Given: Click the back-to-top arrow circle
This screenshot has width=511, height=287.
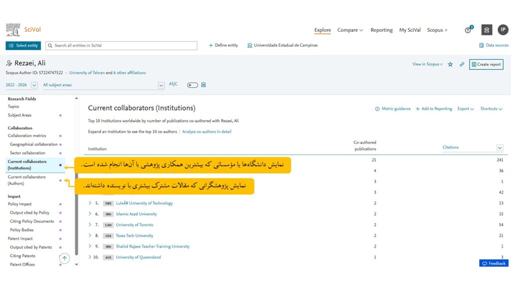Looking at the screenshot, I should point(64,259).
